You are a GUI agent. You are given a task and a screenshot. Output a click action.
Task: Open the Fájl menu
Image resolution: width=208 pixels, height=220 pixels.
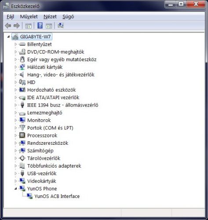[x=11, y=17]
